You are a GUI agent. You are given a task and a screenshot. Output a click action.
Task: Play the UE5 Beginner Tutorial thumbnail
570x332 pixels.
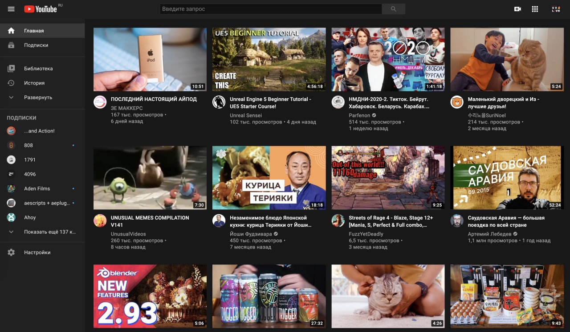point(269,60)
